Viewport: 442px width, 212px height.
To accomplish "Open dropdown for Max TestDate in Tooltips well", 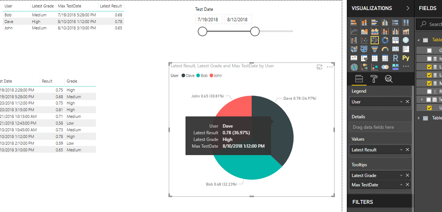I will (x=401, y=185).
